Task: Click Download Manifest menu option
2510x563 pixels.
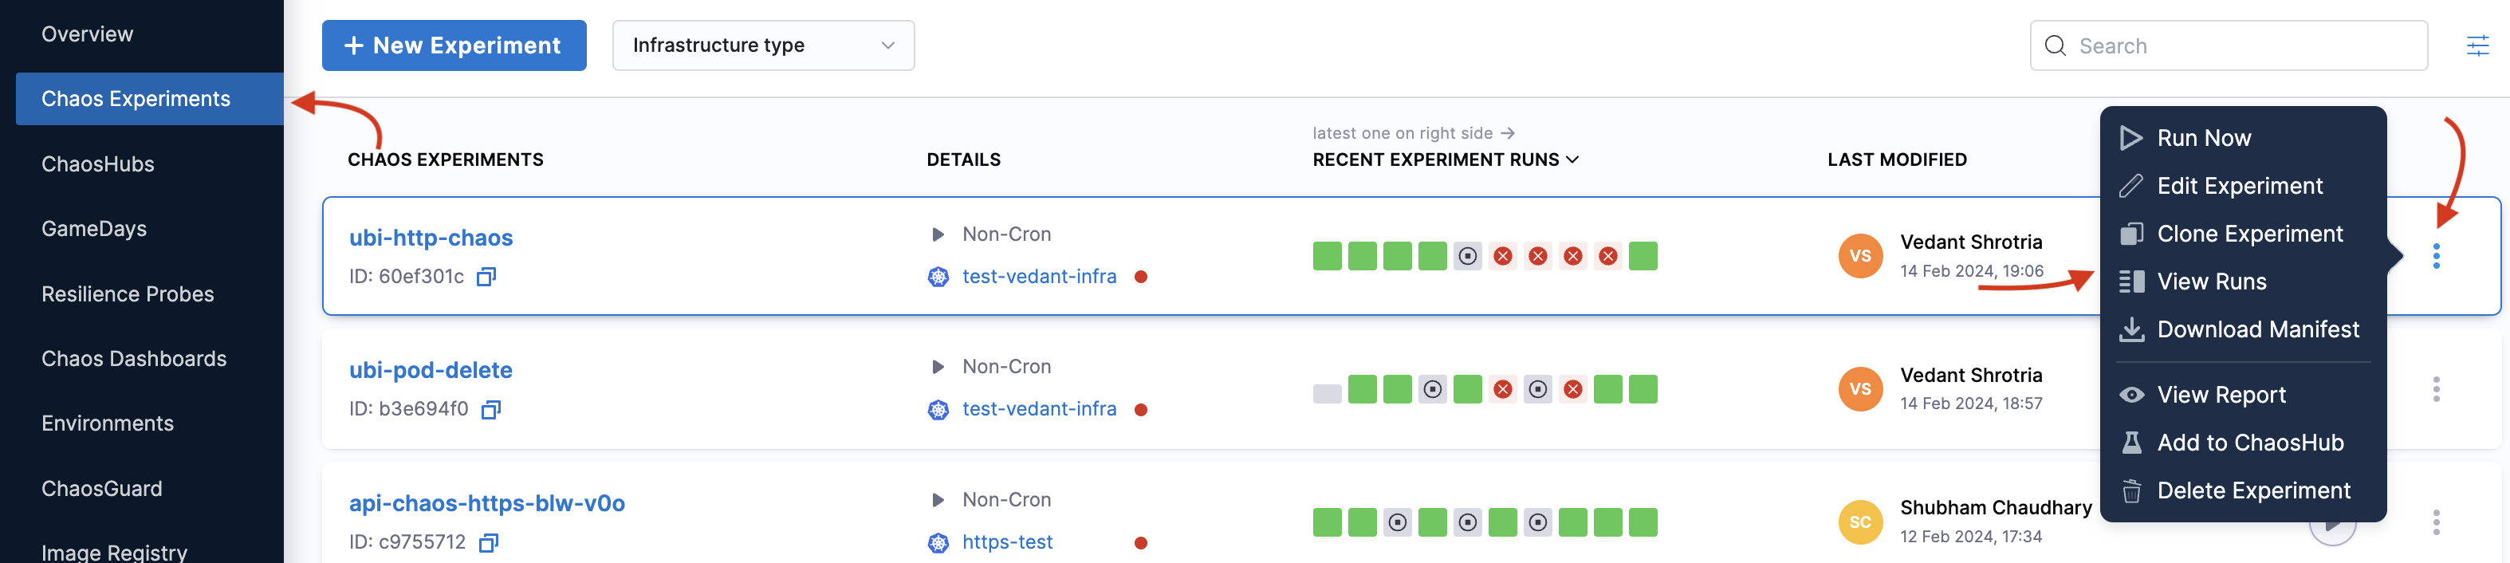Action: 2257,329
